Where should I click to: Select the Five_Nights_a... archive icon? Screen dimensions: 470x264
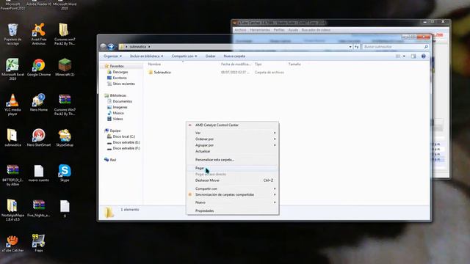39,208
